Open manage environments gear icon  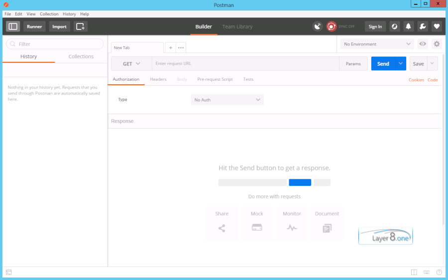click(437, 44)
